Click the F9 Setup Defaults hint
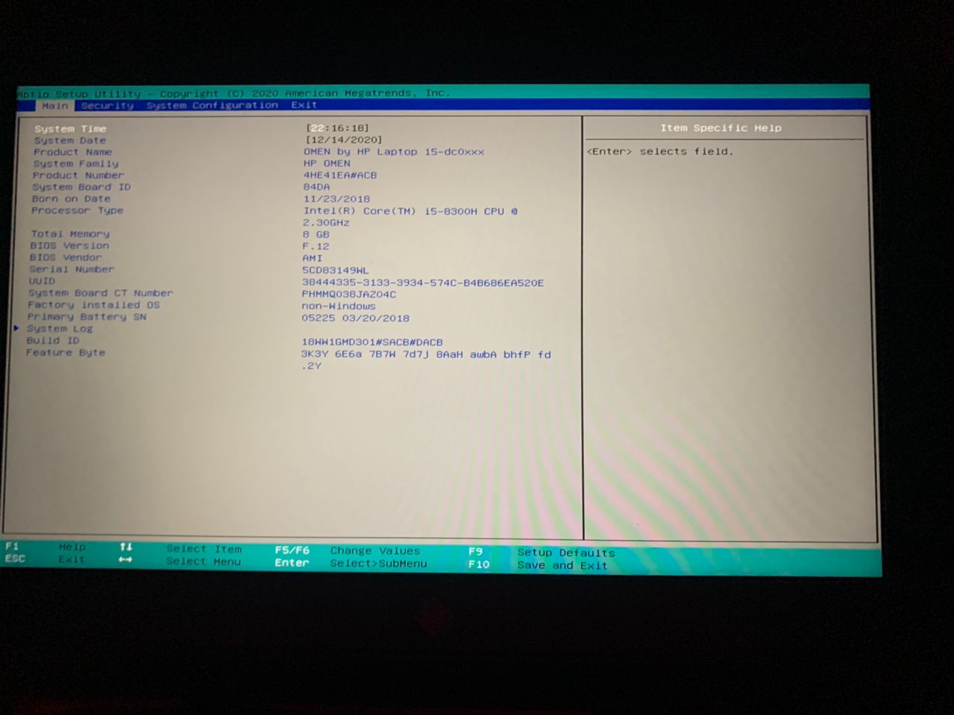This screenshot has height=715, width=954. point(541,552)
